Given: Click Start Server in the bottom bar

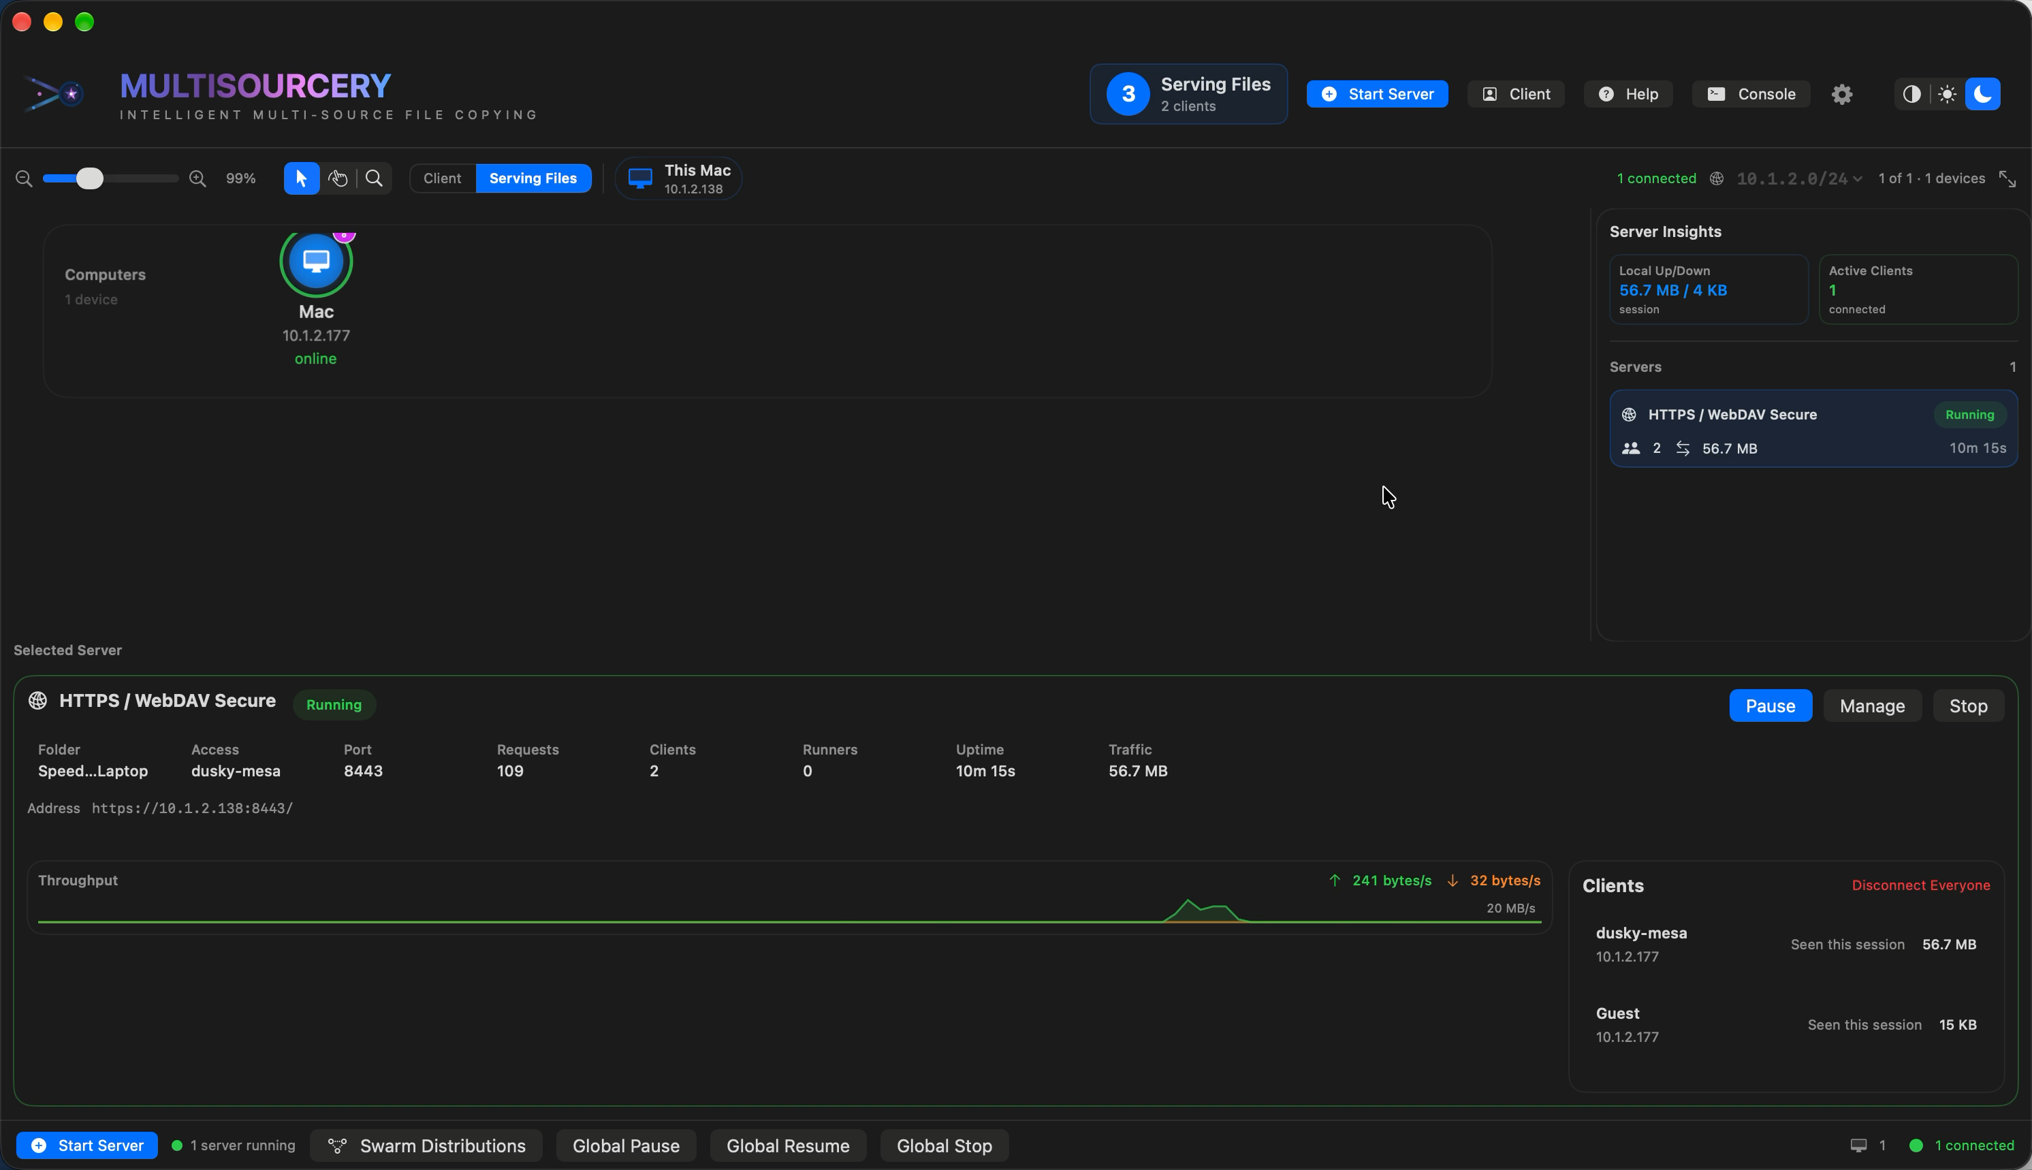Looking at the screenshot, I should pos(86,1145).
